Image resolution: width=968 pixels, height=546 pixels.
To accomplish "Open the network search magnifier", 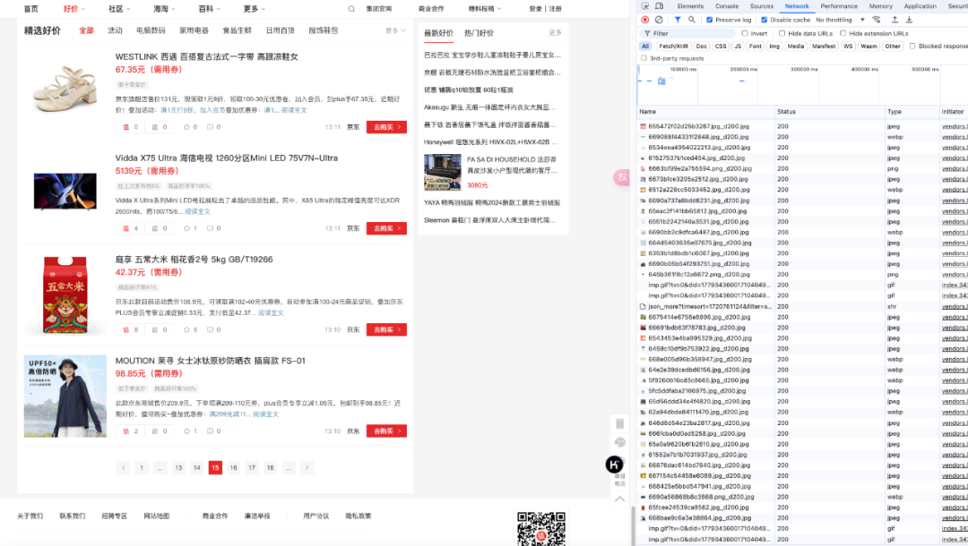I will point(691,20).
